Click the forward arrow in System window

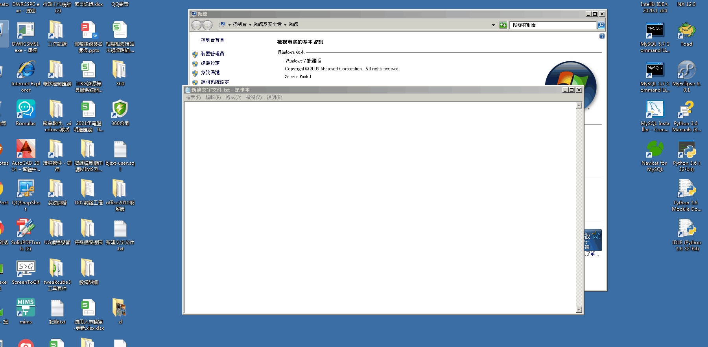(207, 25)
